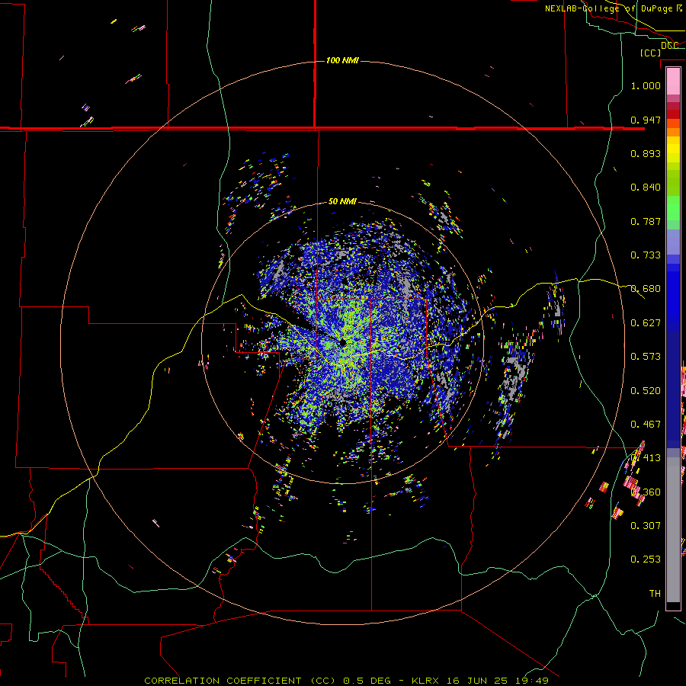Click the 0.733 legend value
The width and height of the screenshot is (686, 686).
pyautogui.click(x=646, y=255)
